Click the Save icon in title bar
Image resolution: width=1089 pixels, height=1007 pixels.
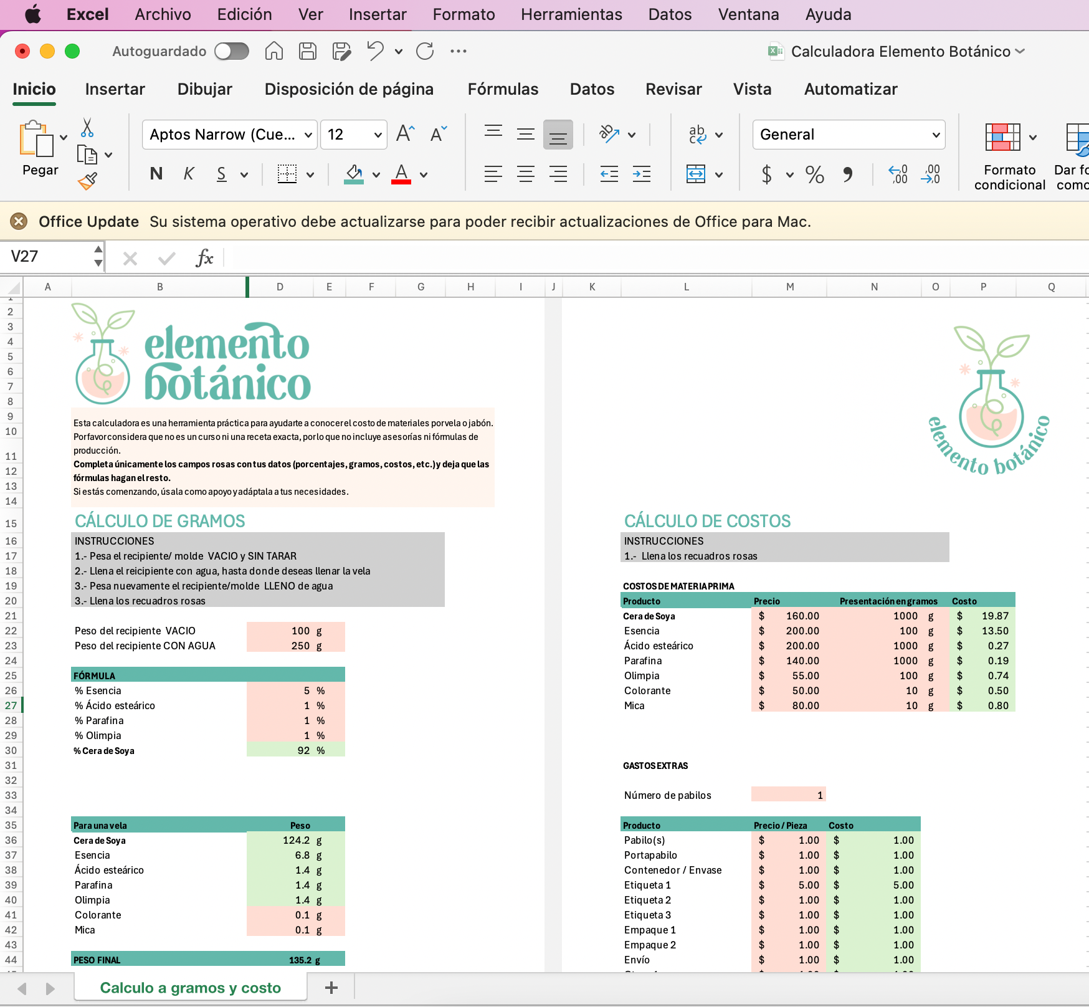pyautogui.click(x=308, y=51)
